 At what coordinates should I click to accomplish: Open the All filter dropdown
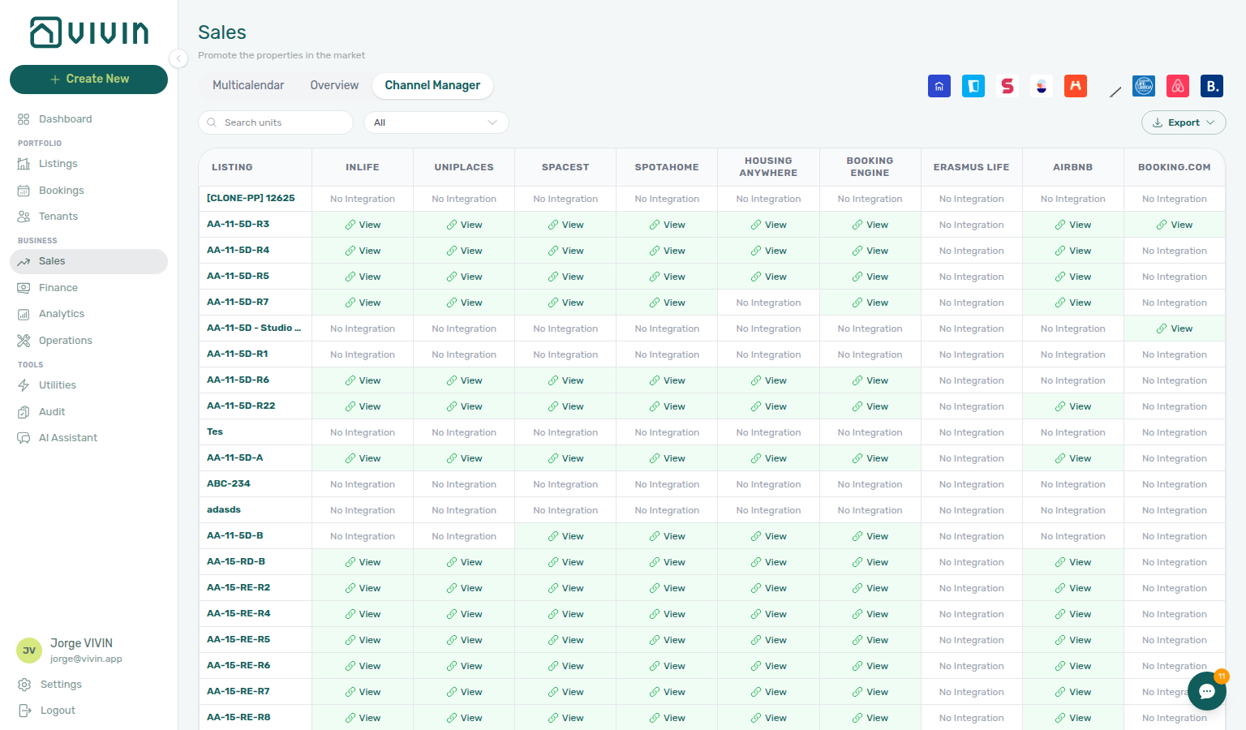(436, 122)
